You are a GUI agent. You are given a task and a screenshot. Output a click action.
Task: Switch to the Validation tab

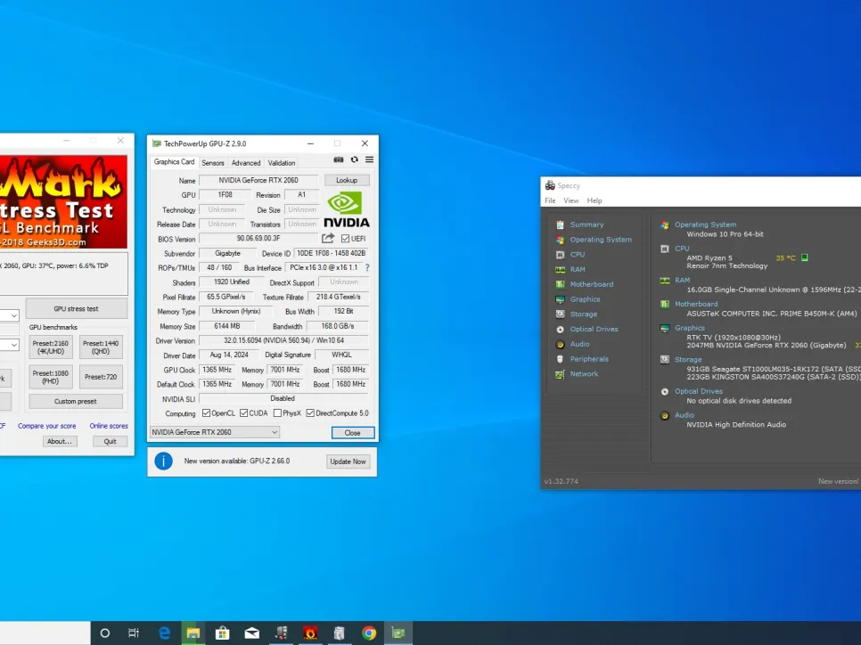coord(281,163)
